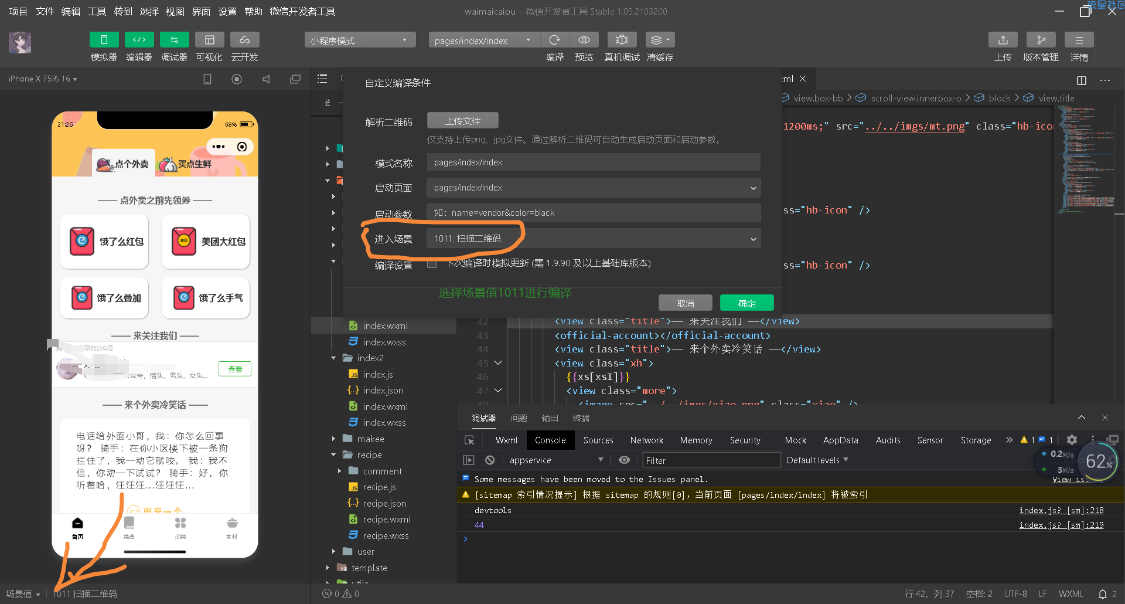Open cloud development (云开发)
This screenshot has width=1125, height=604.
pyautogui.click(x=244, y=40)
